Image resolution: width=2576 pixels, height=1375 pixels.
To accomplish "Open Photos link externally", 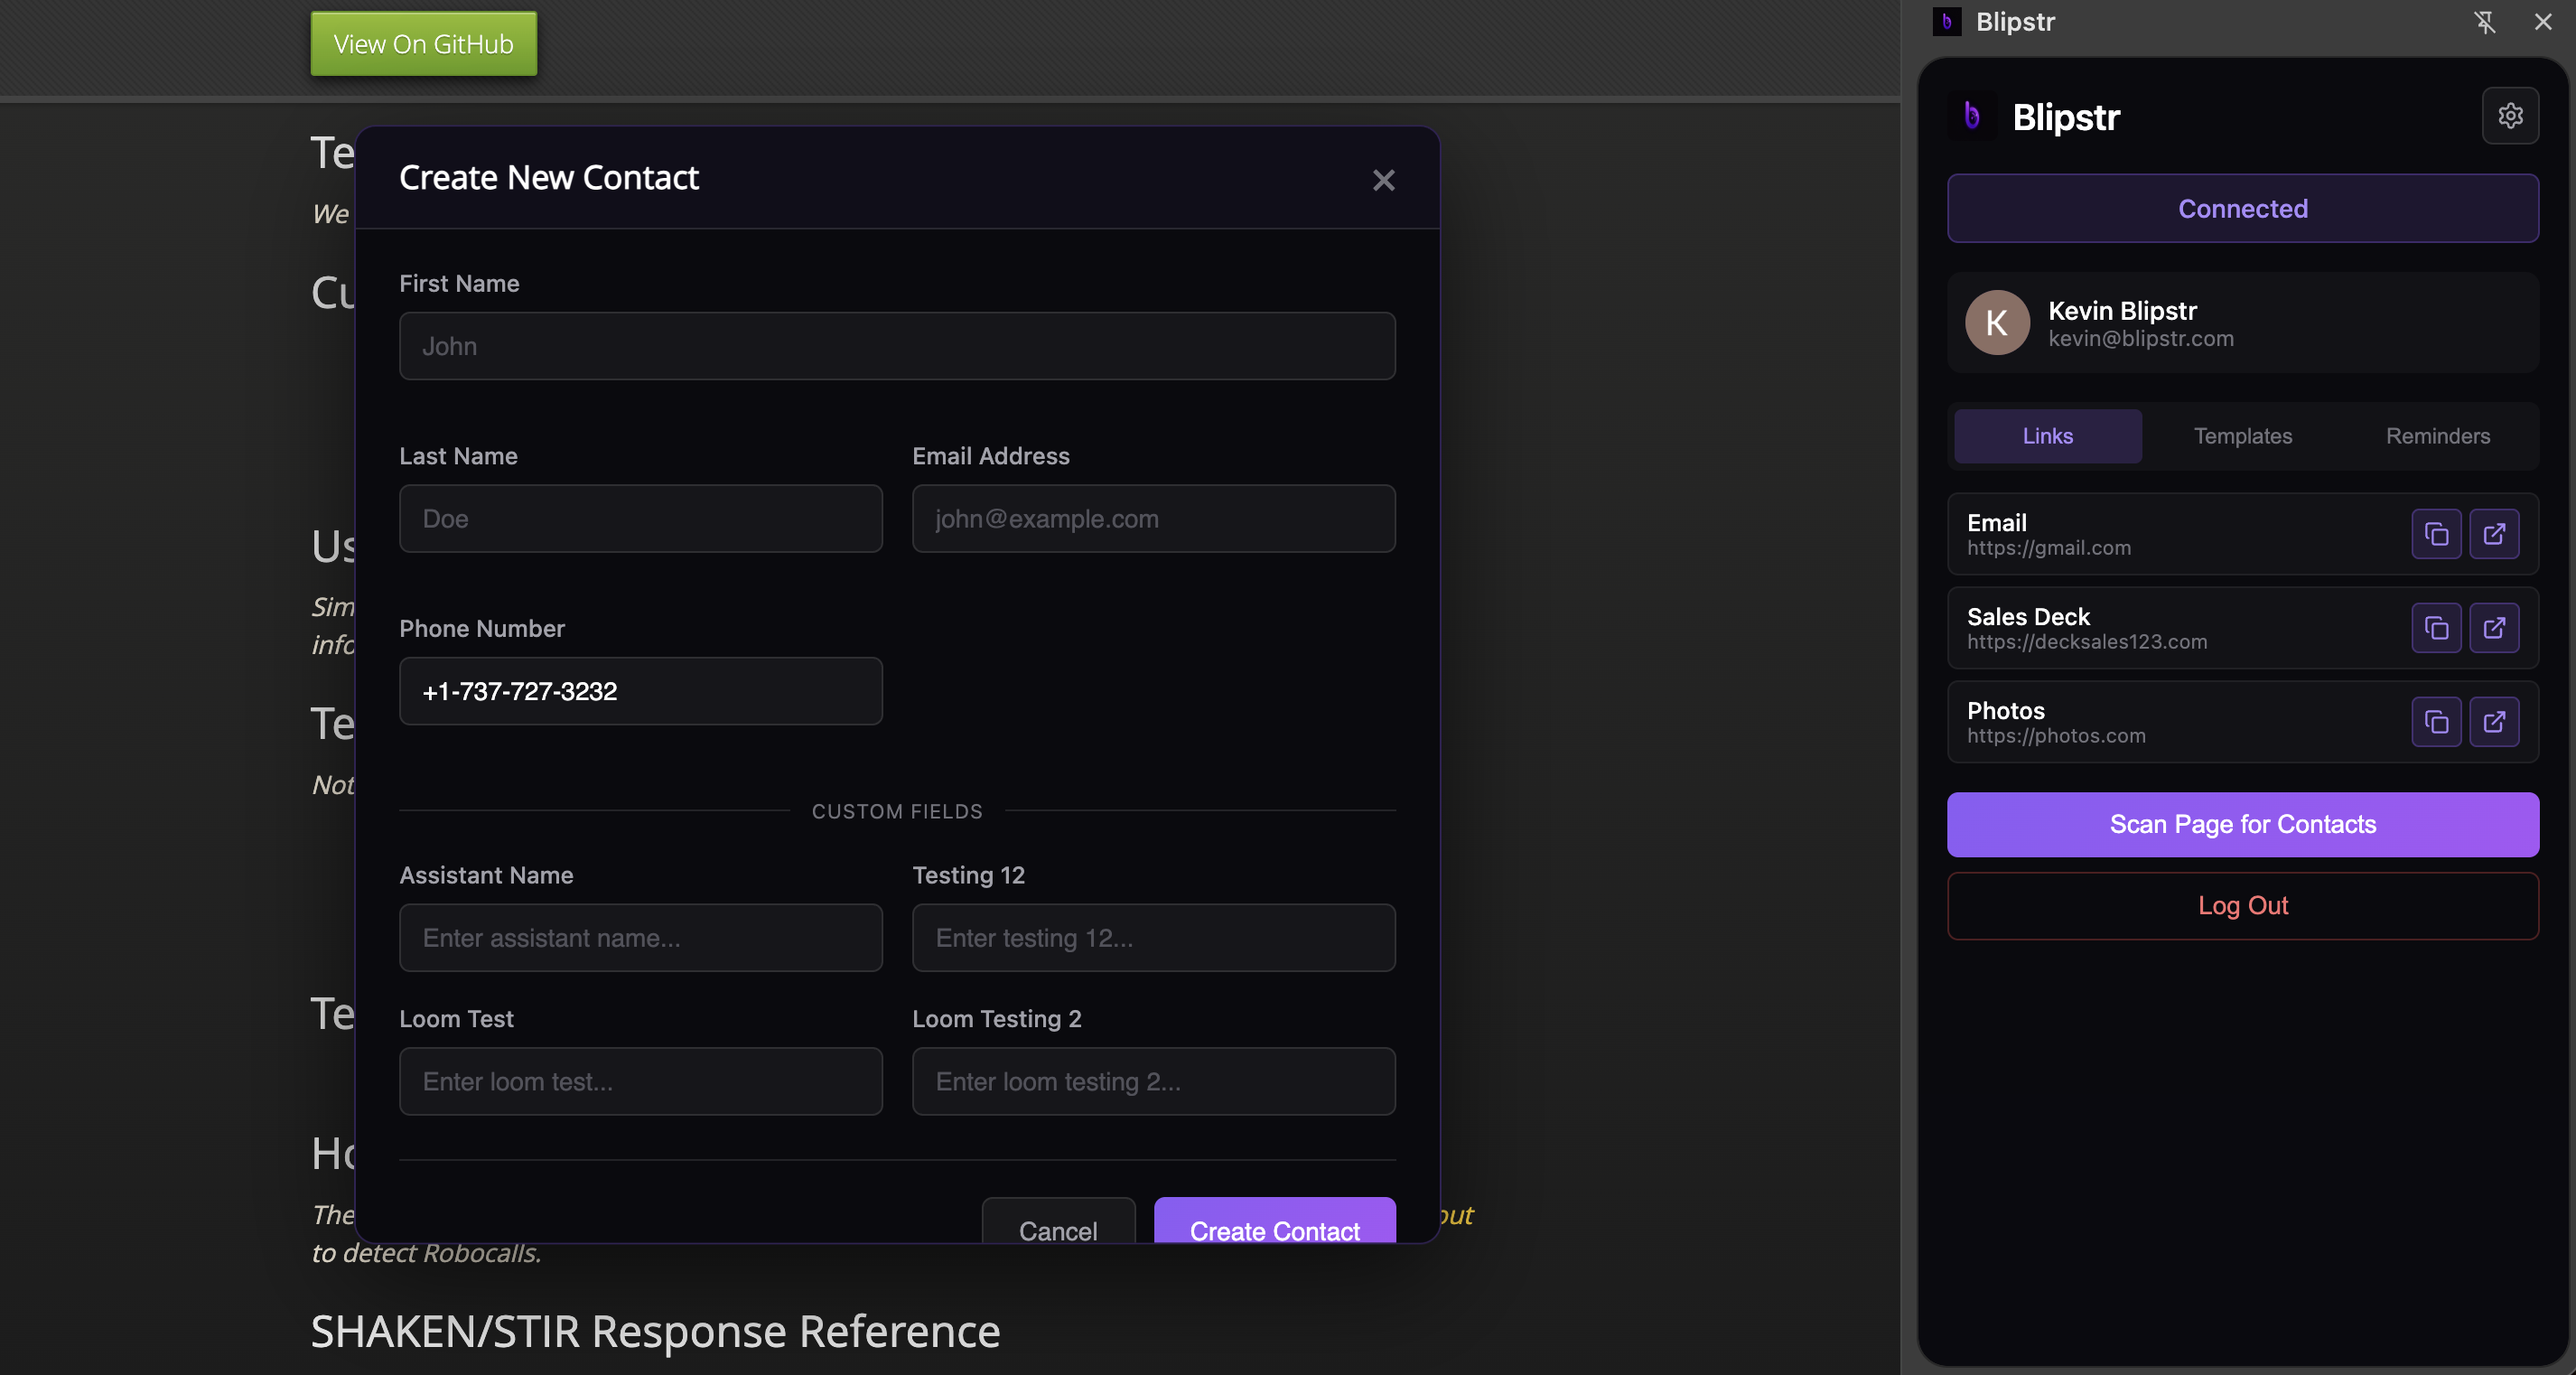I will [x=2493, y=722].
